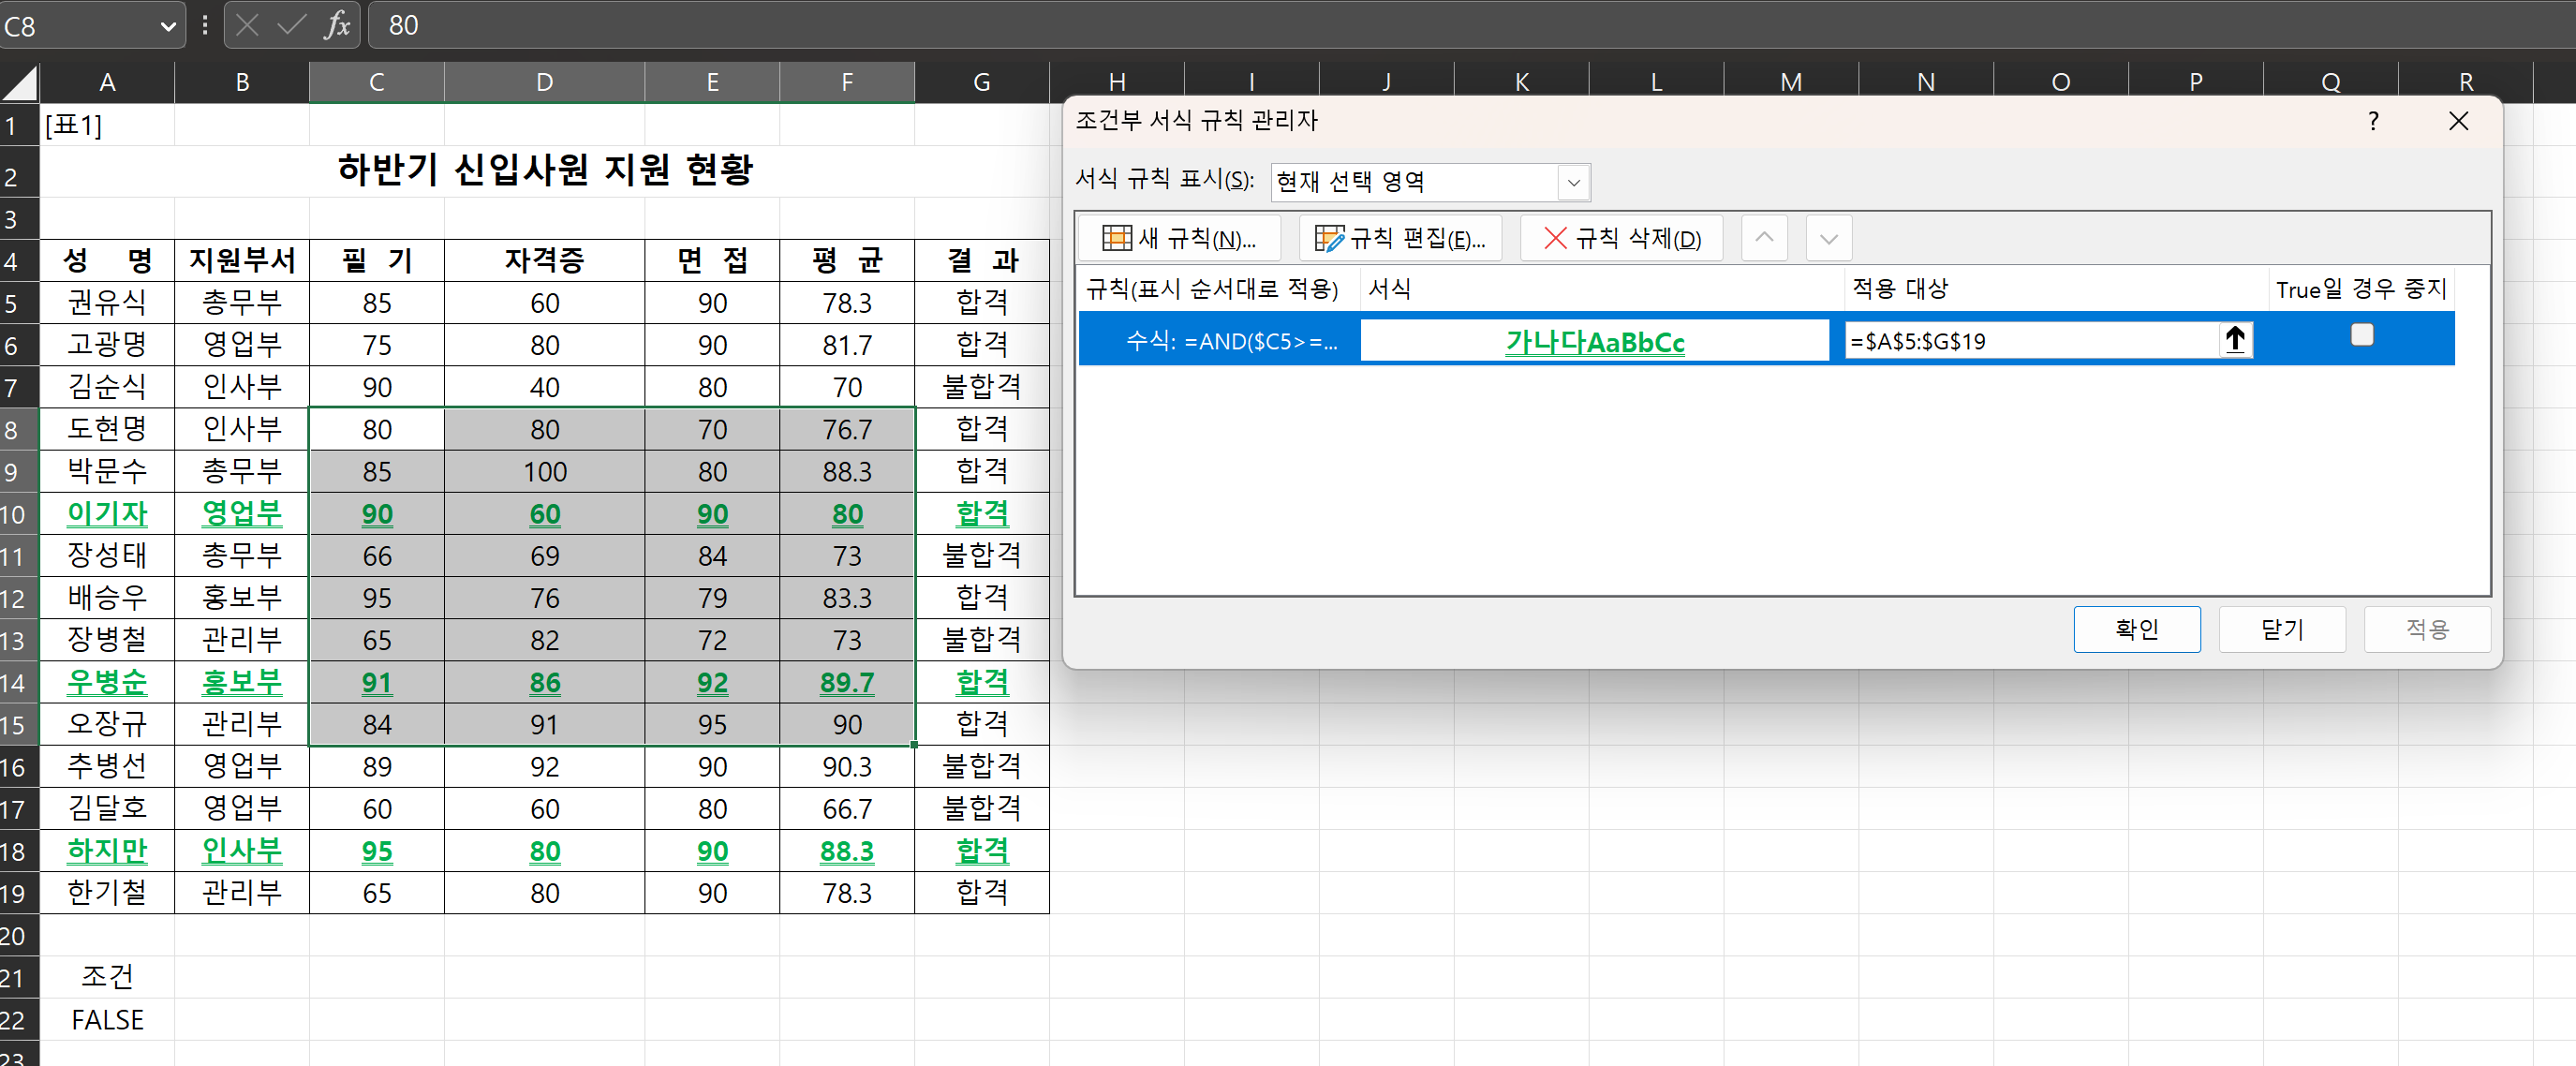Click the dialog help question mark
2576x1066 pixels.
pos(2373,121)
